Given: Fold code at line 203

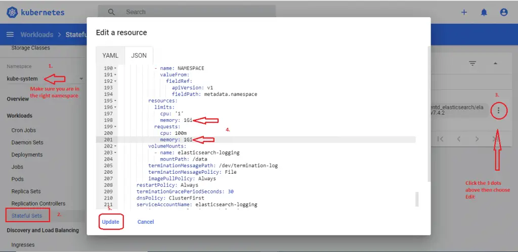Looking at the screenshot, I should 115,153.
